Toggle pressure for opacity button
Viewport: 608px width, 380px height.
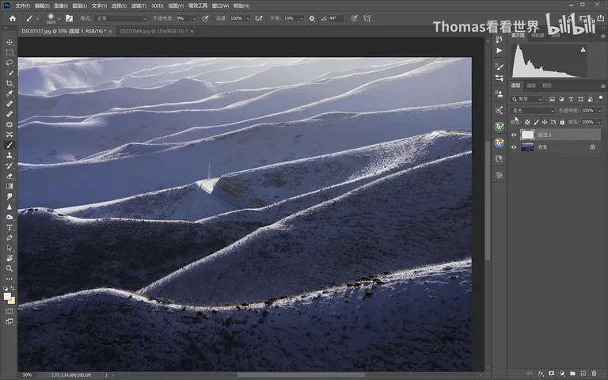tap(205, 18)
